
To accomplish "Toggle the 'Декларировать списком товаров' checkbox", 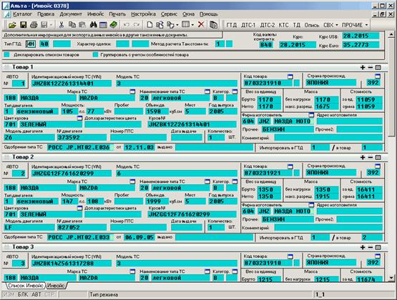I will pyautogui.click(x=7, y=54).
